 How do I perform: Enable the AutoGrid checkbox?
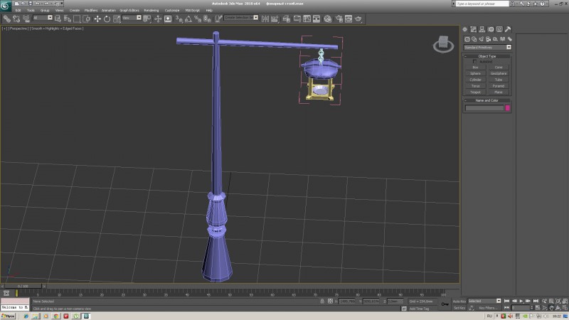pyautogui.click(x=475, y=61)
